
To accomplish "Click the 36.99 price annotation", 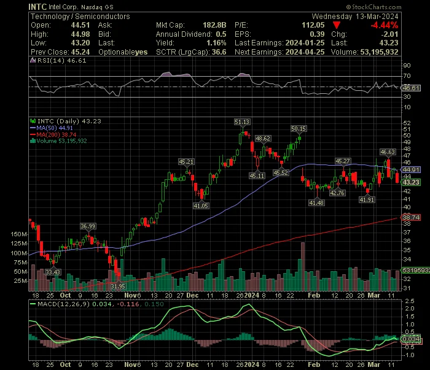I will pyautogui.click(x=88, y=226).
